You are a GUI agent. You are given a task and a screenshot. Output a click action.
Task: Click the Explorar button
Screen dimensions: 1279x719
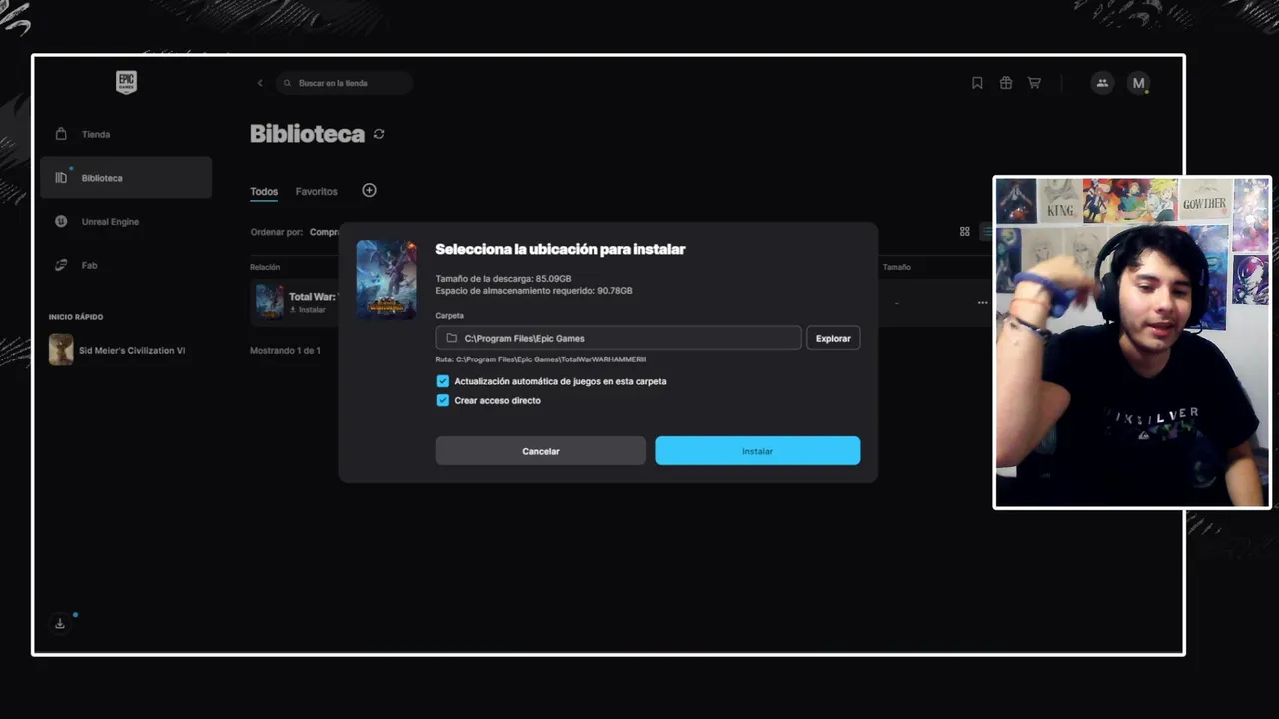[833, 338]
